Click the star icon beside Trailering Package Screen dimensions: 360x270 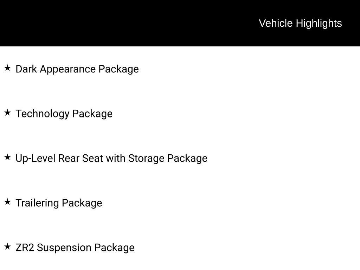[x=7, y=202]
